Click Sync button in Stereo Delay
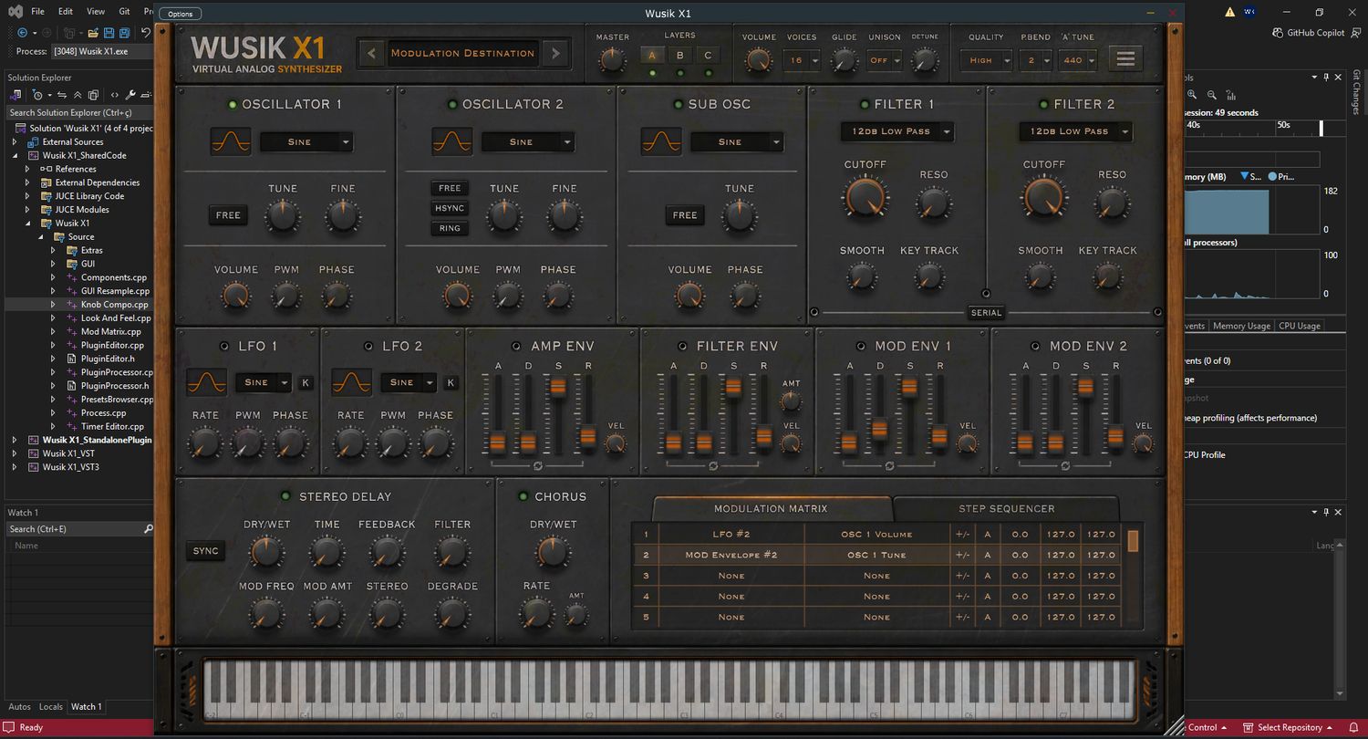The height and width of the screenshot is (739, 1368). (206, 551)
